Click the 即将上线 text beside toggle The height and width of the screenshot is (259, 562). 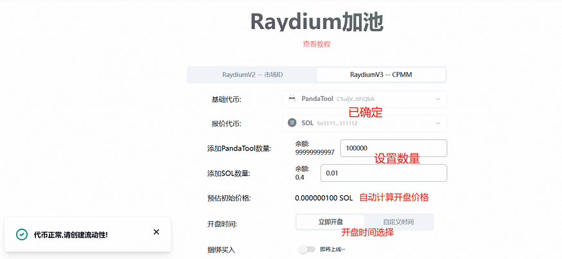tap(332, 249)
